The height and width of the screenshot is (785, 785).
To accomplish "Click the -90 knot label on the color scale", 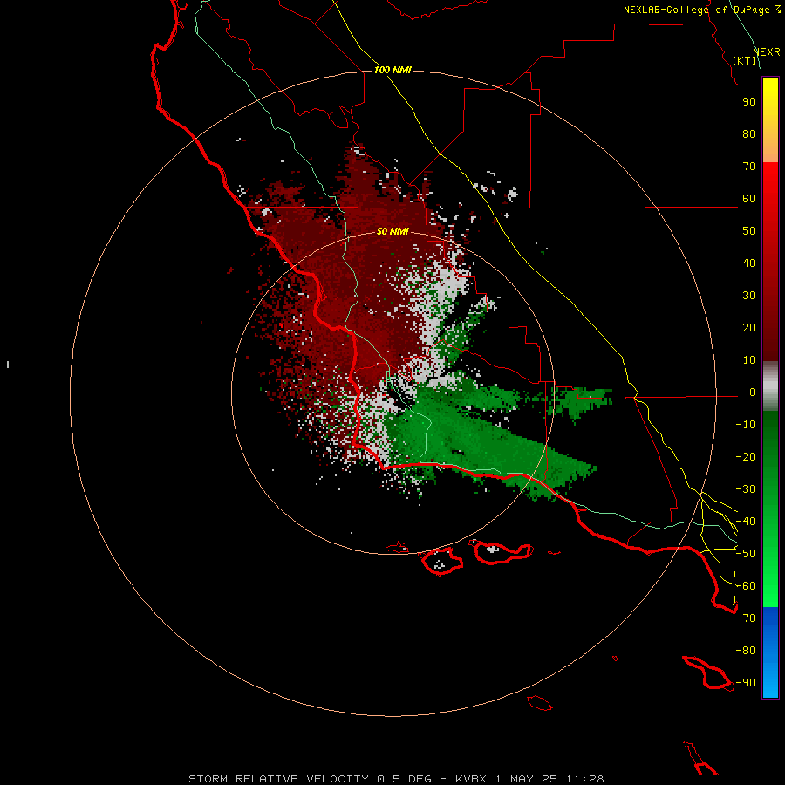I will 746,683.
